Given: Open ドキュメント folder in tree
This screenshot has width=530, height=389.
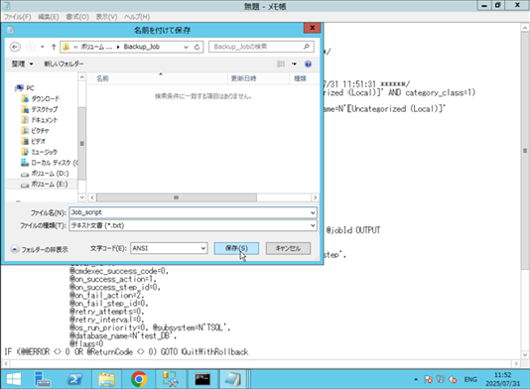Looking at the screenshot, I should (x=40, y=120).
